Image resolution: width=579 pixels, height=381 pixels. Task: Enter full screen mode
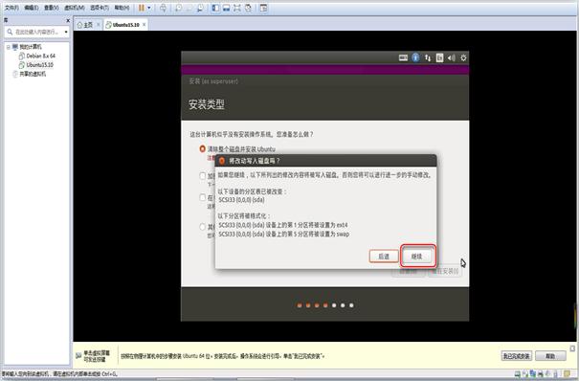click(x=237, y=8)
